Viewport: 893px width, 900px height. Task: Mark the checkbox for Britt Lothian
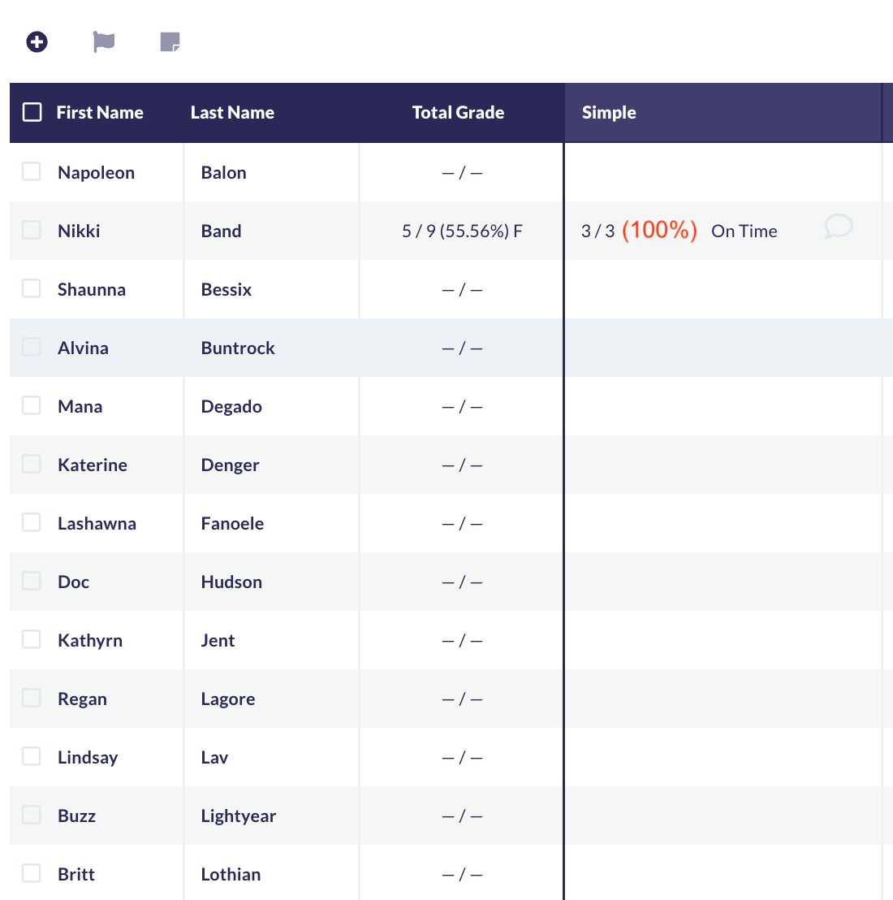tap(32, 873)
